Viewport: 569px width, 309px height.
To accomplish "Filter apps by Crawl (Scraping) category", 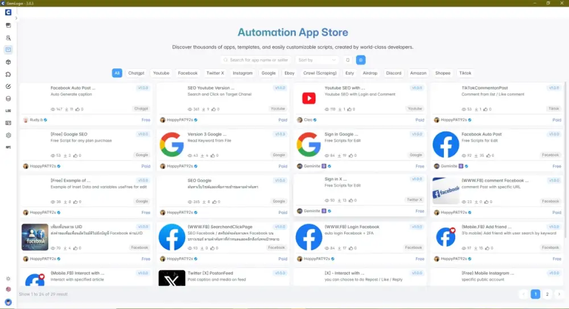I will (x=320, y=73).
